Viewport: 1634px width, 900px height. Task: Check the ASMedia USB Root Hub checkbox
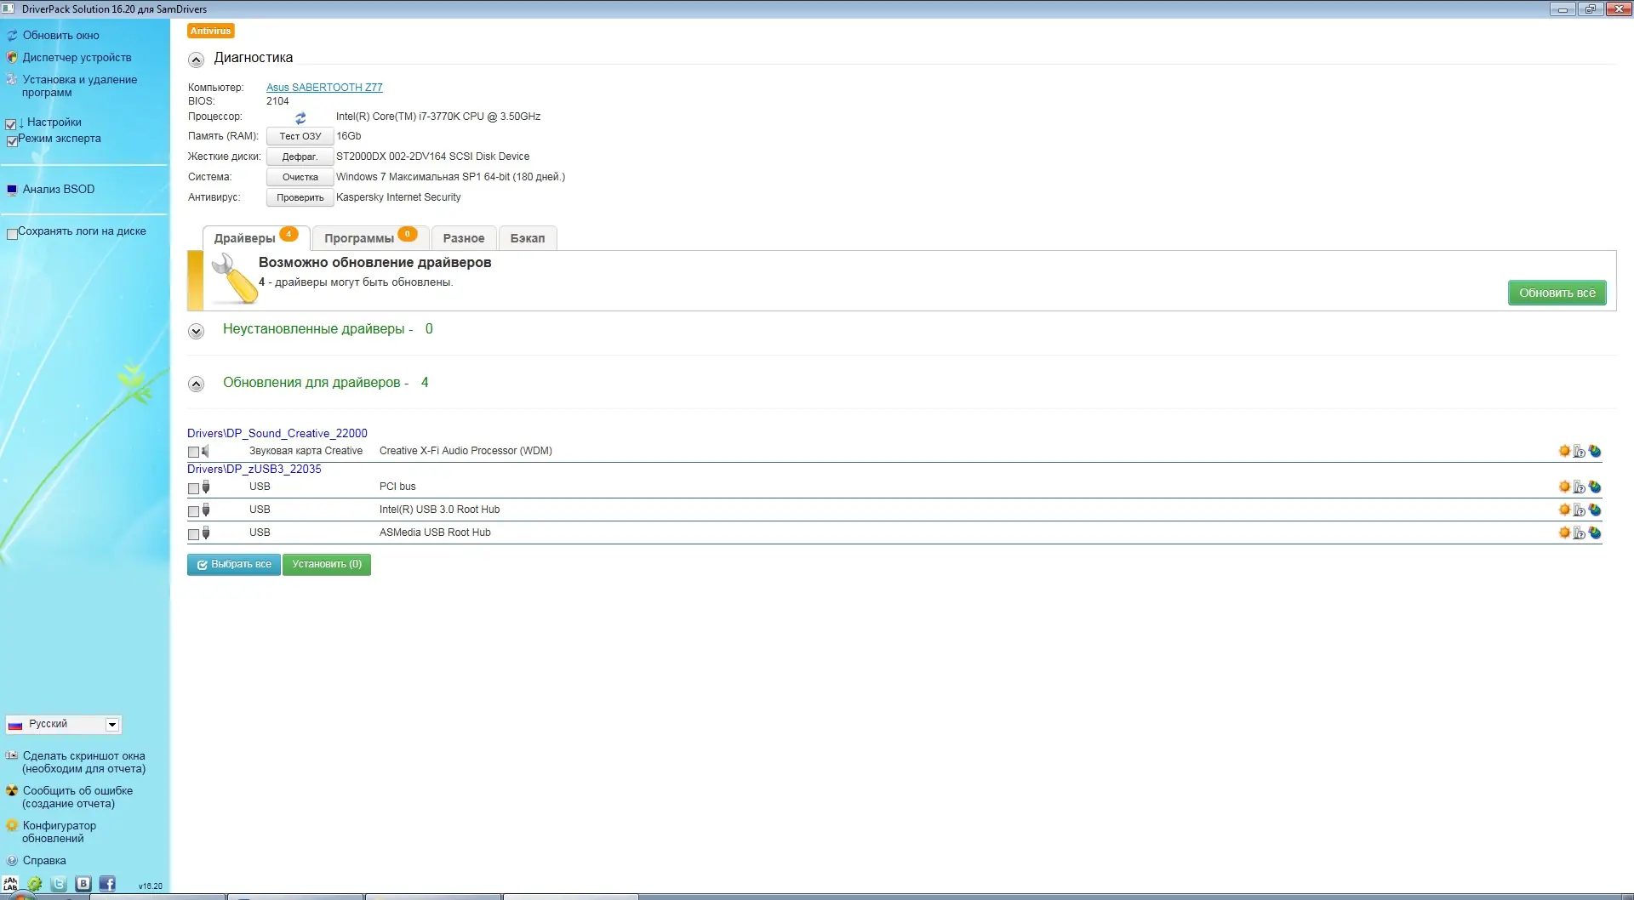tap(193, 534)
